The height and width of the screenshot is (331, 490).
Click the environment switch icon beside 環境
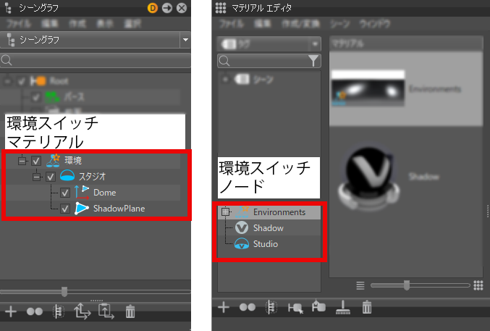[53, 161]
